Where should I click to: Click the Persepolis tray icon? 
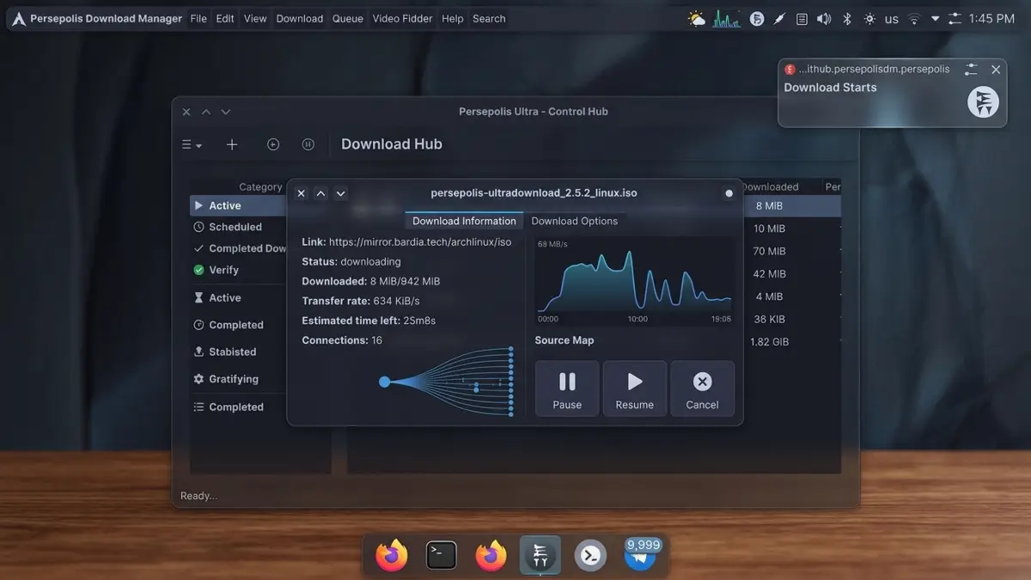[757, 18]
